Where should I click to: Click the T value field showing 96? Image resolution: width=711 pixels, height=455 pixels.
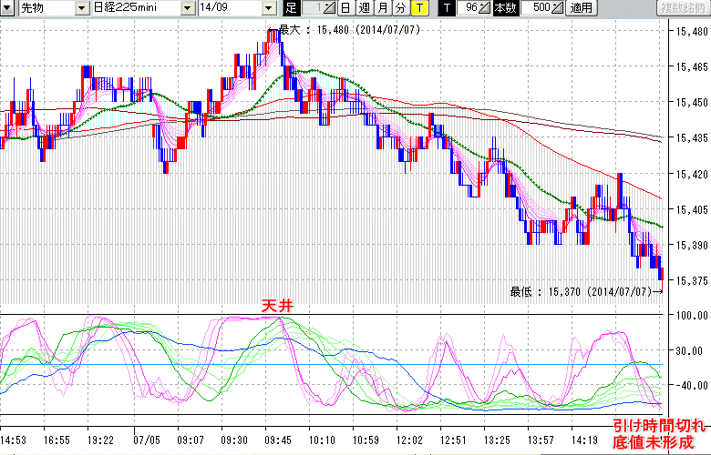[470, 8]
